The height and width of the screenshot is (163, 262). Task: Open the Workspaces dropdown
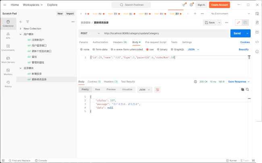(x=33, y=5)
